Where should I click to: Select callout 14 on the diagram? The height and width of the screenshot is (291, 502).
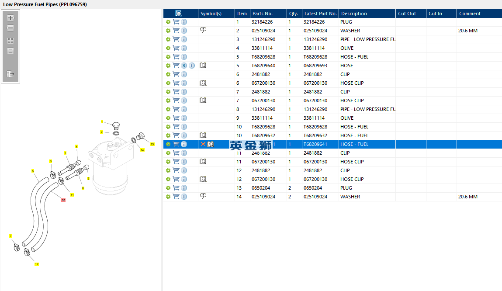pos(142,150)
